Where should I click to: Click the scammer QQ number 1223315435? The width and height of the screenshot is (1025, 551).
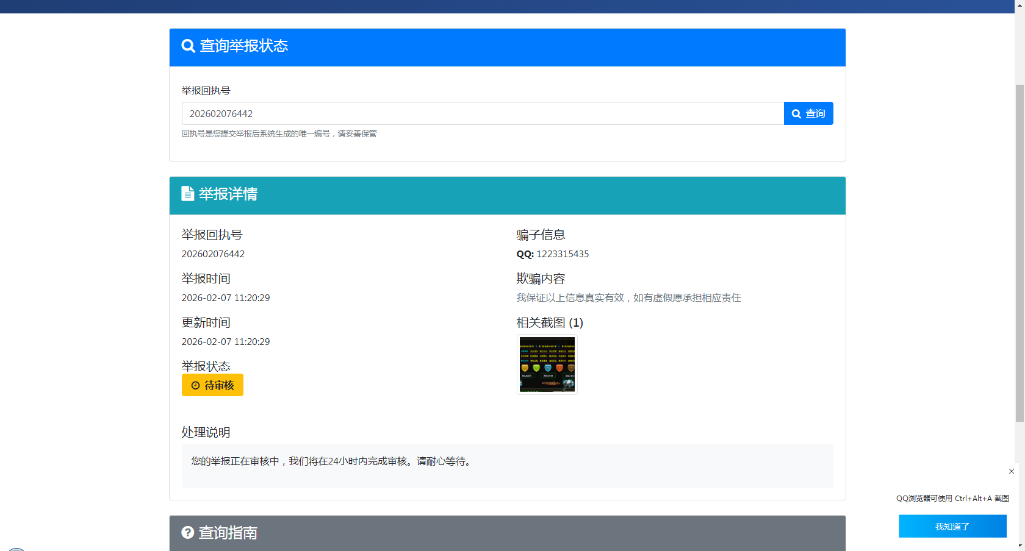tap(563, 254)
